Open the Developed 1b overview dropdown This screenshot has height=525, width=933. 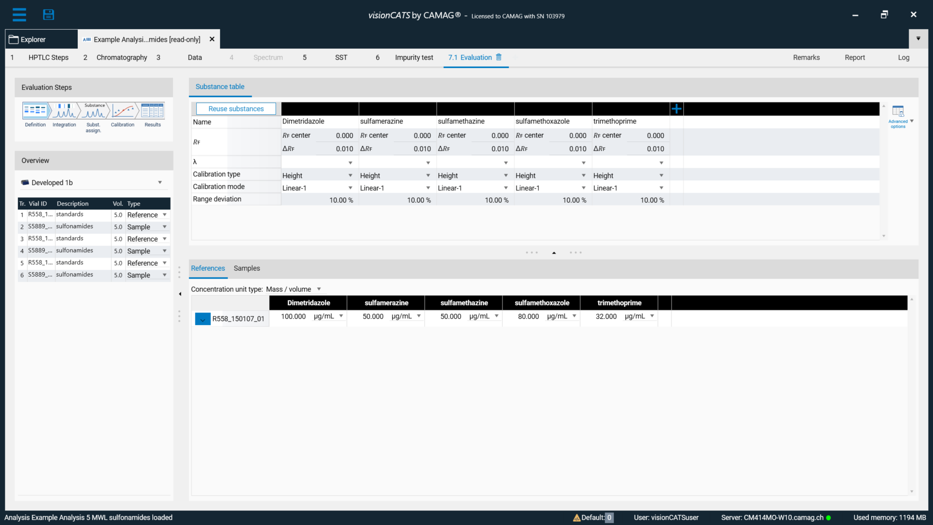[159, 182]
